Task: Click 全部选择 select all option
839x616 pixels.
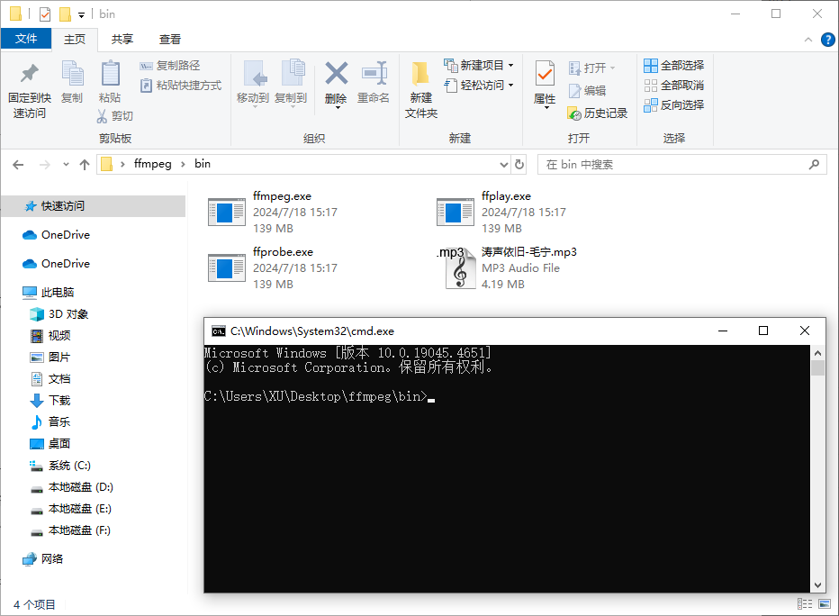Action: tap(674, 66)
